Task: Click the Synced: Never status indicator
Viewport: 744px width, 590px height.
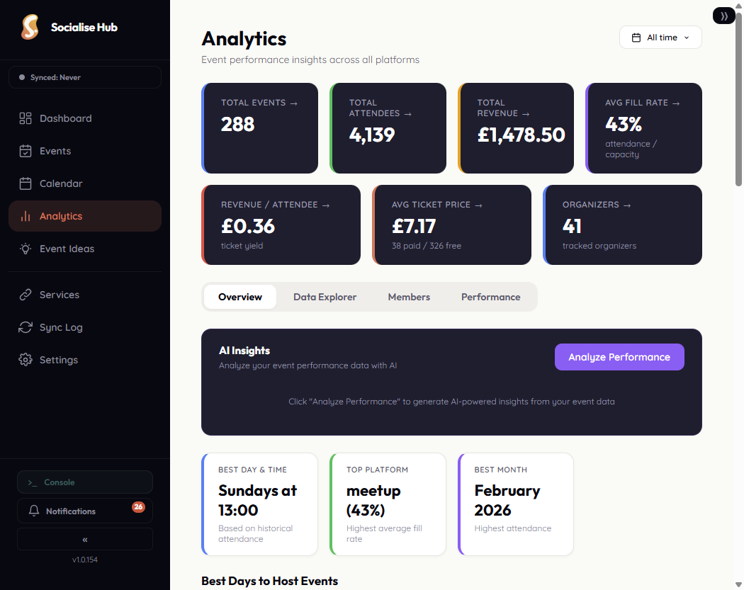Action: 84,77
